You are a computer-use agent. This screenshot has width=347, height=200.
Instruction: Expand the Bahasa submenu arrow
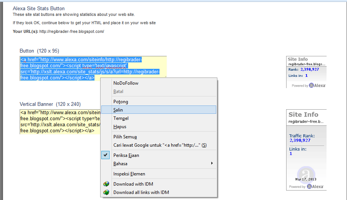coord(212,163)
